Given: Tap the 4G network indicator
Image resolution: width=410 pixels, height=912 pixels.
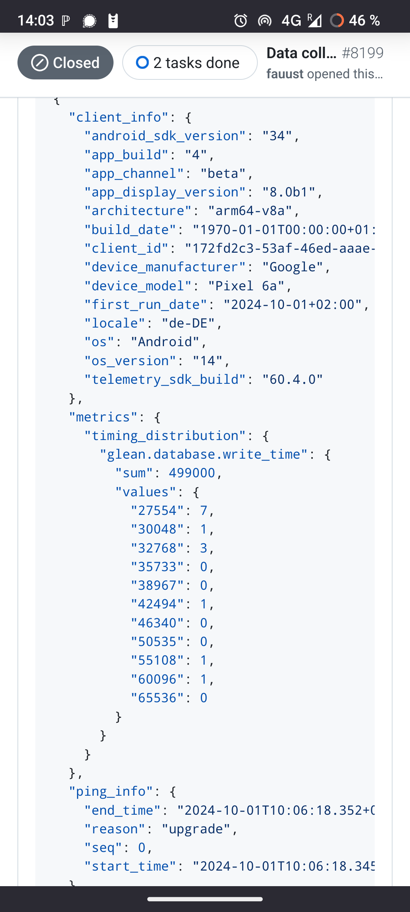Looking at the screenshot, I should tap(291, 21).
